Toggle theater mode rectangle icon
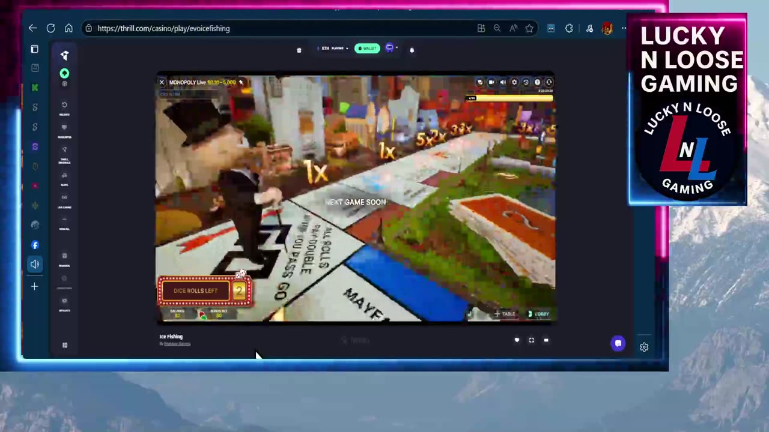The image size is (769, 432). click(546, 340)
